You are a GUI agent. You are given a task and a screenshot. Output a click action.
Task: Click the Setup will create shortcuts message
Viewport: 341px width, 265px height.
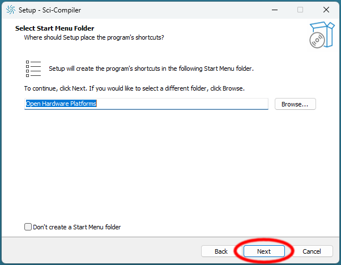tap(151, 69)
